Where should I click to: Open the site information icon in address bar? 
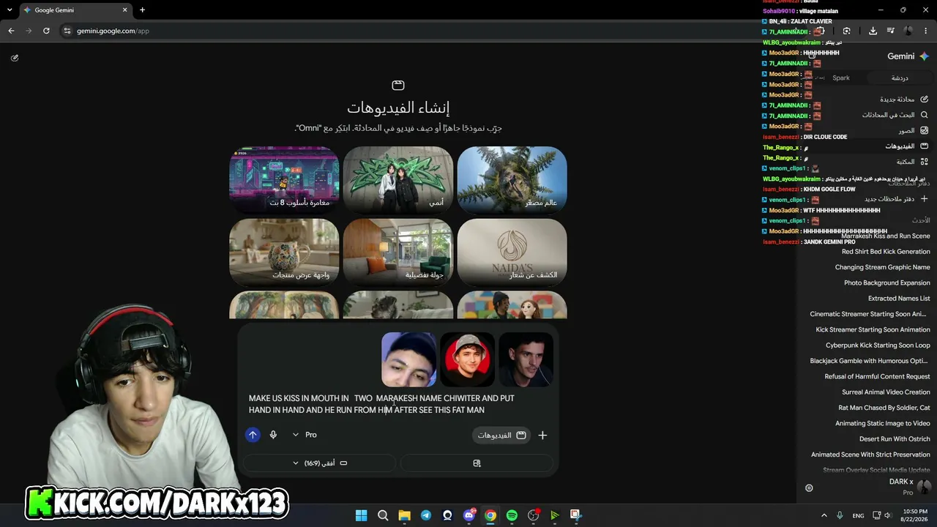point(67,31)
